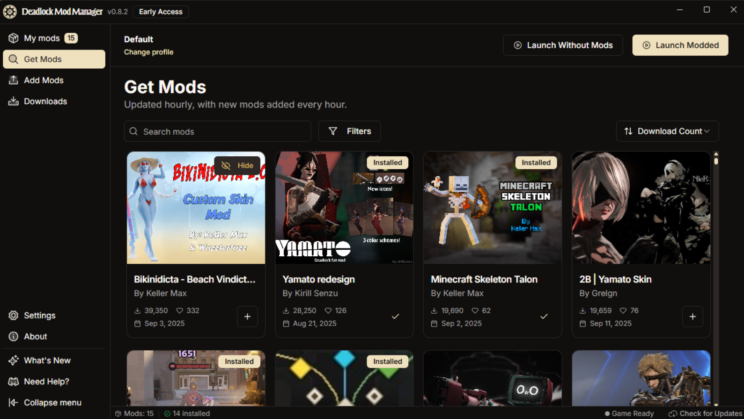Click the Mods: 15 status entry
Screen dimensions: 744x419
[134, 413]
